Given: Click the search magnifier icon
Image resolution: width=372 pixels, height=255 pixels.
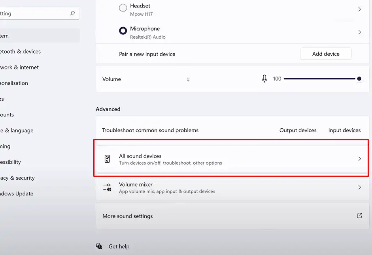Looking at the screenshot, I should click(72, 13).
